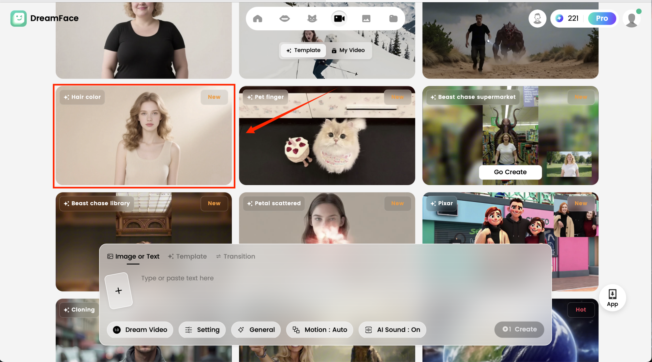Select the Template tab in creation panel

tap(187, 256)
